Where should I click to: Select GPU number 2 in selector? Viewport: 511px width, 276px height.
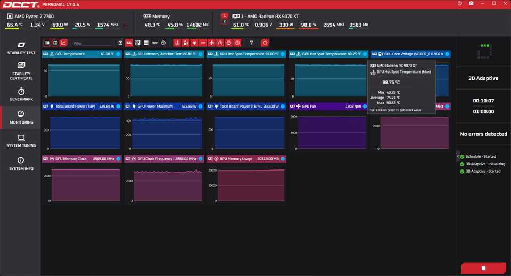pos(224,21)
